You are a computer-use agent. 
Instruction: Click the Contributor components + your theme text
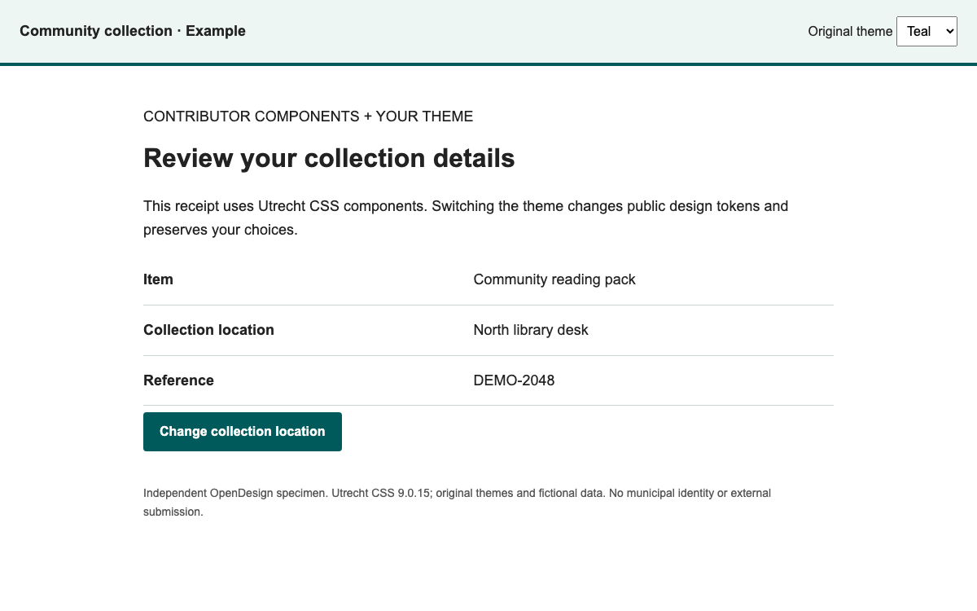[x=308, y=116]
